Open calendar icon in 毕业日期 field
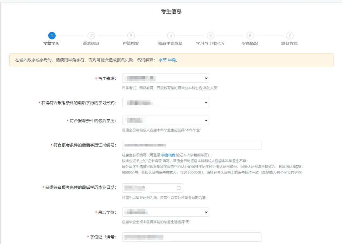Viewport: 342px width, 244px height. point(178,188)
